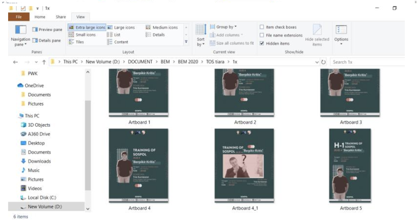
Task: Select Extra large icons layout
Action: (87, 27)
